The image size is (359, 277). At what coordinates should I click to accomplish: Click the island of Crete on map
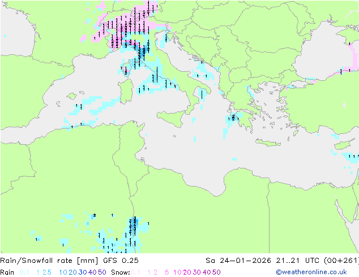(268, 142)
